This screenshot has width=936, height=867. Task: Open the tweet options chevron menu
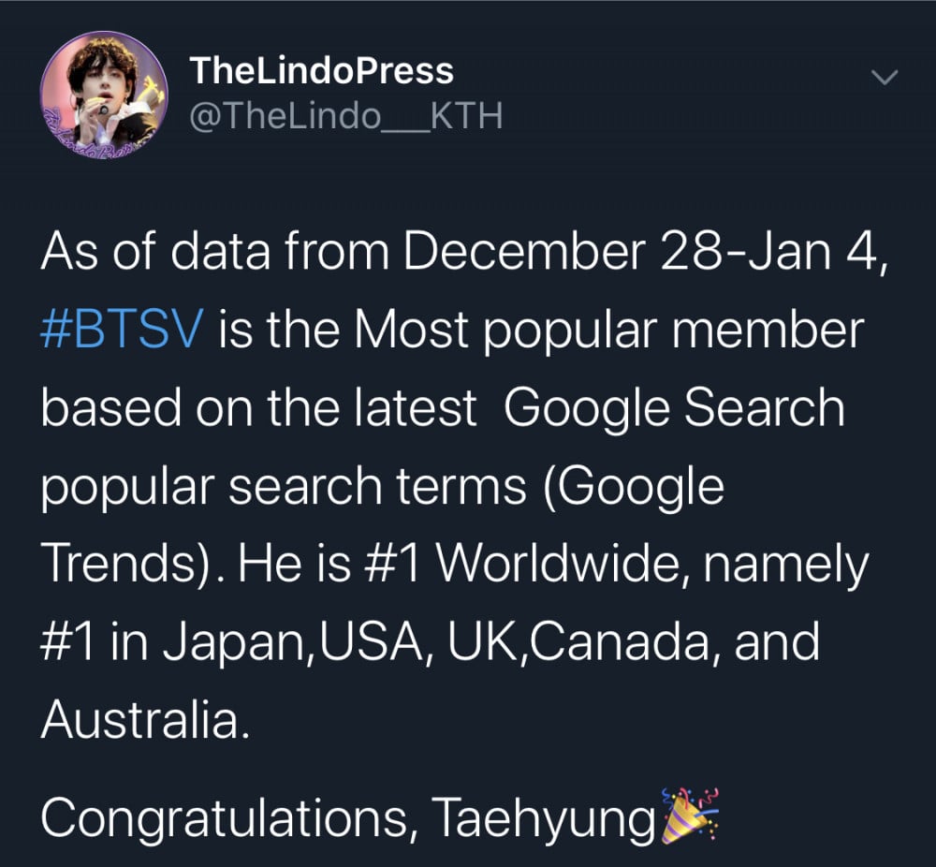tap(885, 79)
